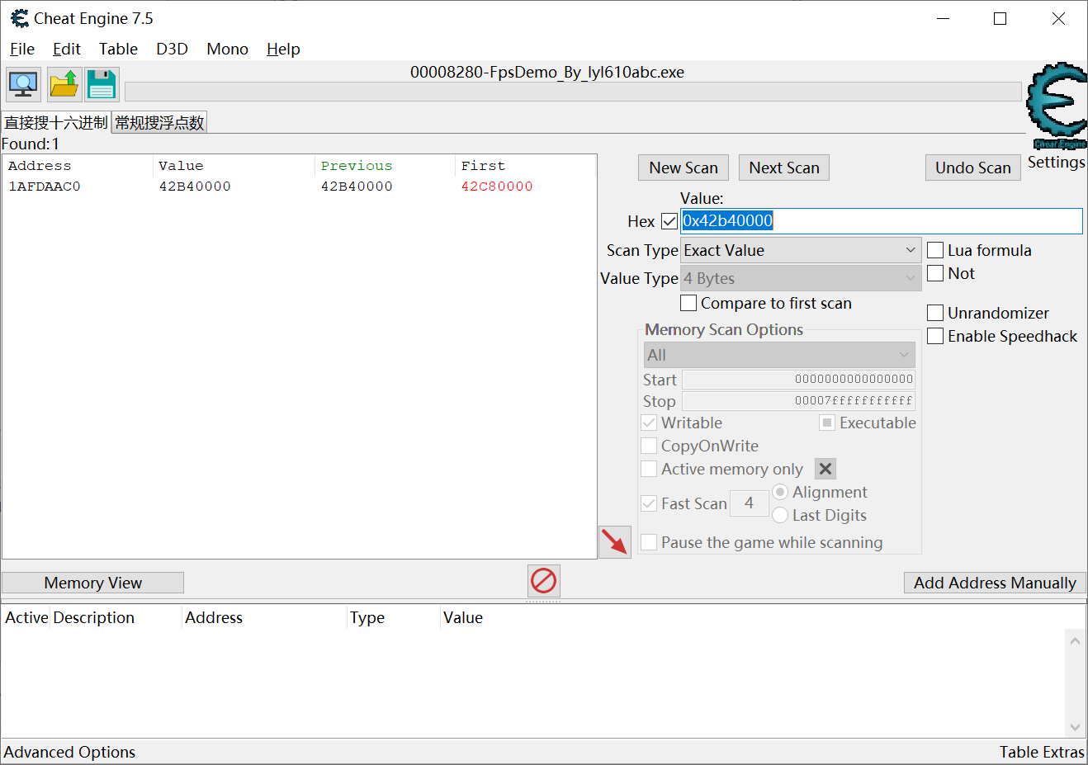Click the New Scan button

pyautogui.click(x=684, y=168)
